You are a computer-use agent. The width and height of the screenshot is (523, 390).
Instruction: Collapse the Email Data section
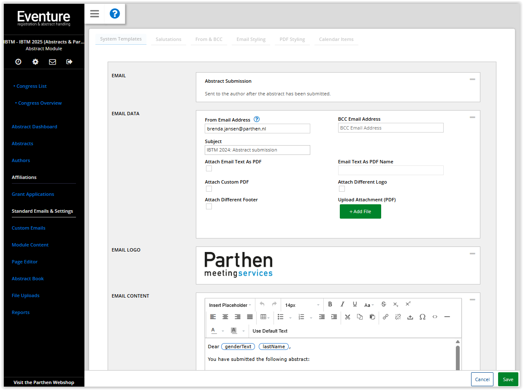coord(472,117)
